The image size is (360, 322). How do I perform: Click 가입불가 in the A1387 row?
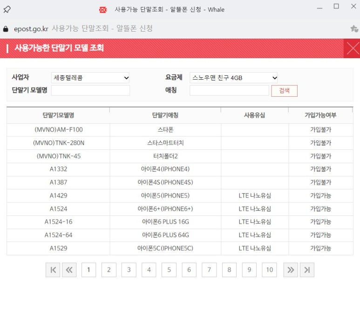[321, 182]
